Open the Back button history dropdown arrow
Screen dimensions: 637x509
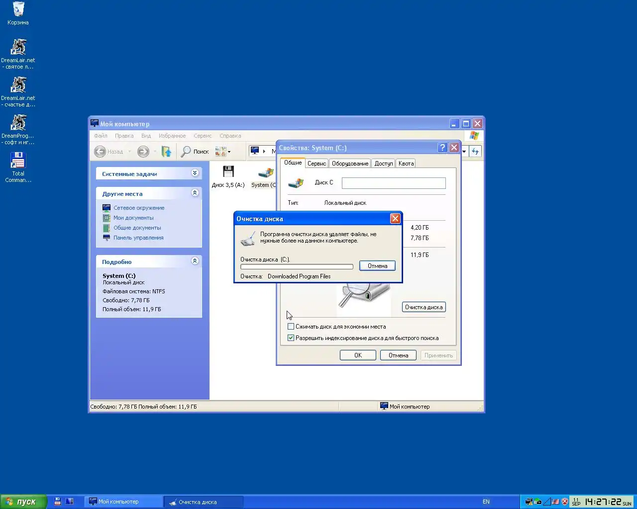pyautogui.click(x=129, y=152)
